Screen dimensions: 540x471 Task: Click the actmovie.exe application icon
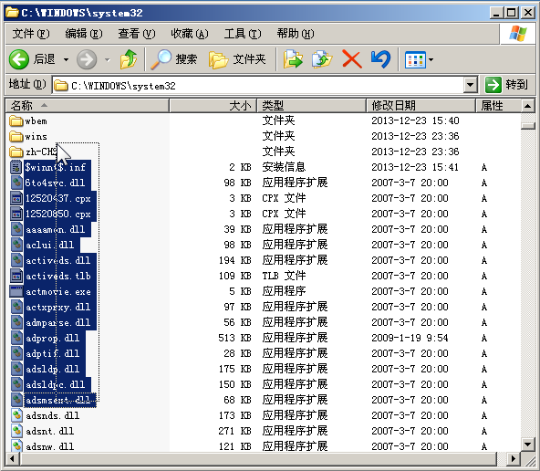click(x=16, y=291)
